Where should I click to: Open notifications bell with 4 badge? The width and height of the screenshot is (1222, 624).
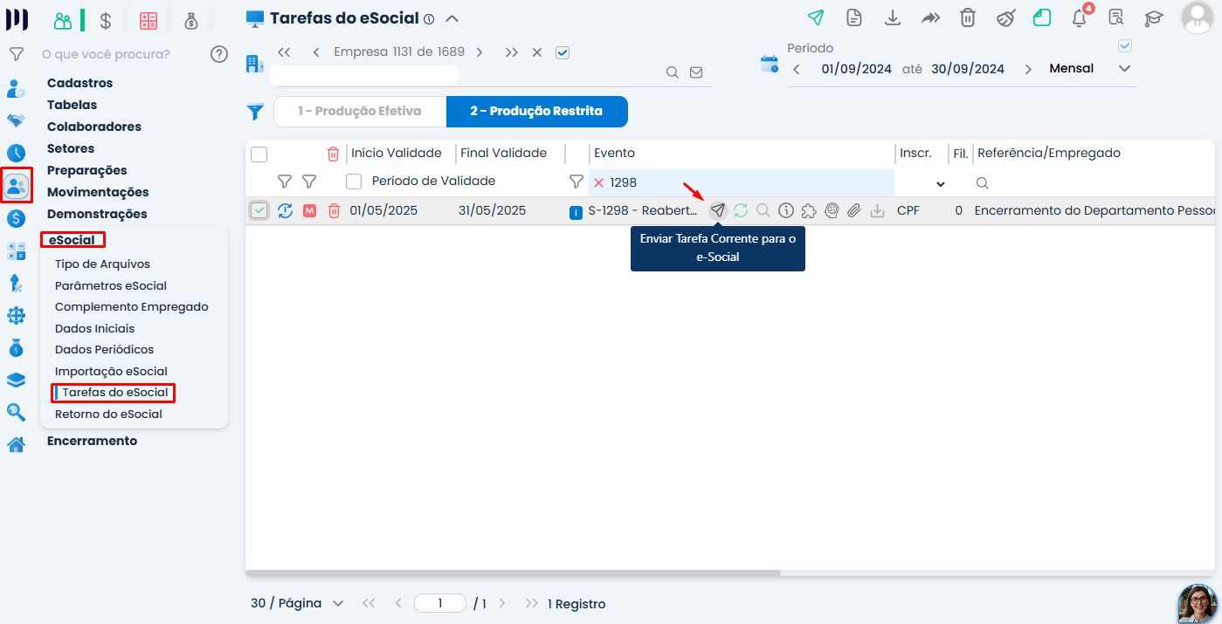[1080, 17]
